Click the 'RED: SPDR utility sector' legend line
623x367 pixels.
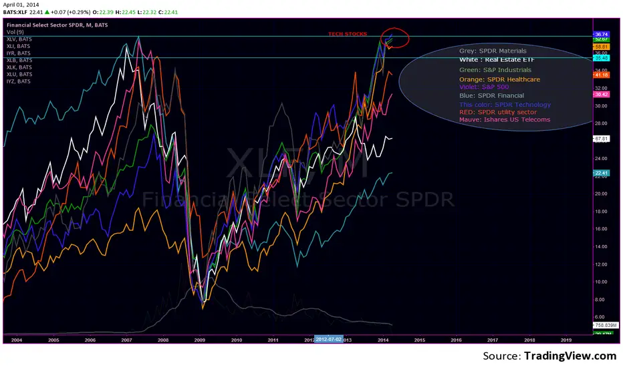point(498,112)
